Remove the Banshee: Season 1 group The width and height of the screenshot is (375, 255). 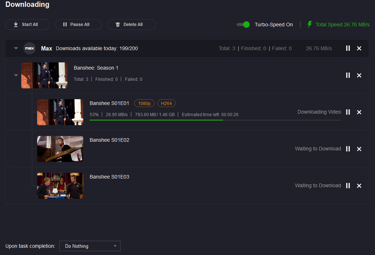(x=359, y=75)
